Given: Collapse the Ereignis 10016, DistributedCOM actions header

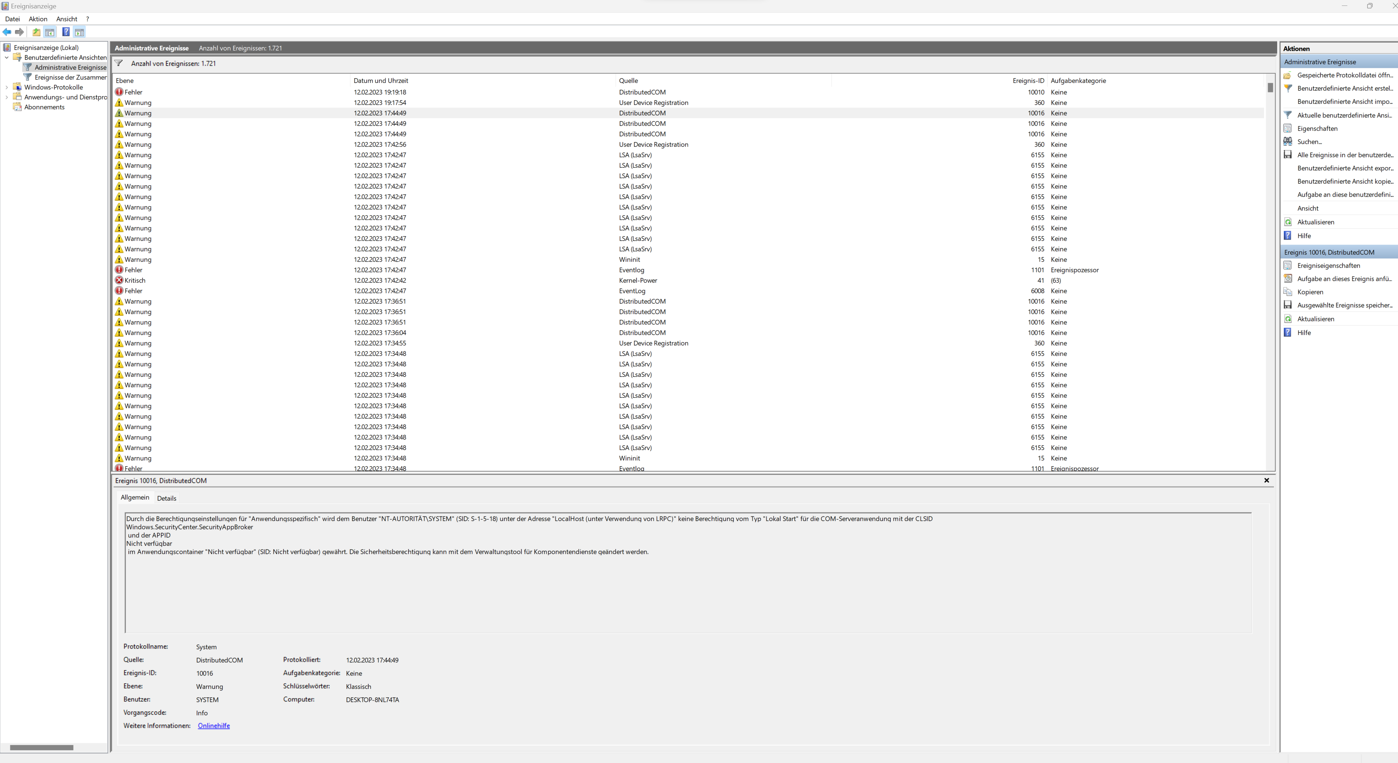Looking at the screenshot, I should coord(1339,252).
